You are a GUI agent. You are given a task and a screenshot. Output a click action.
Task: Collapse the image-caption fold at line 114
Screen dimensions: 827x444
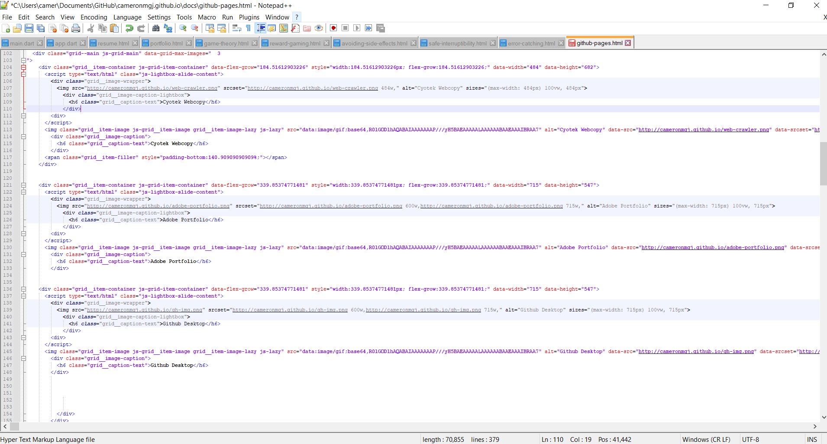(24, 136)
